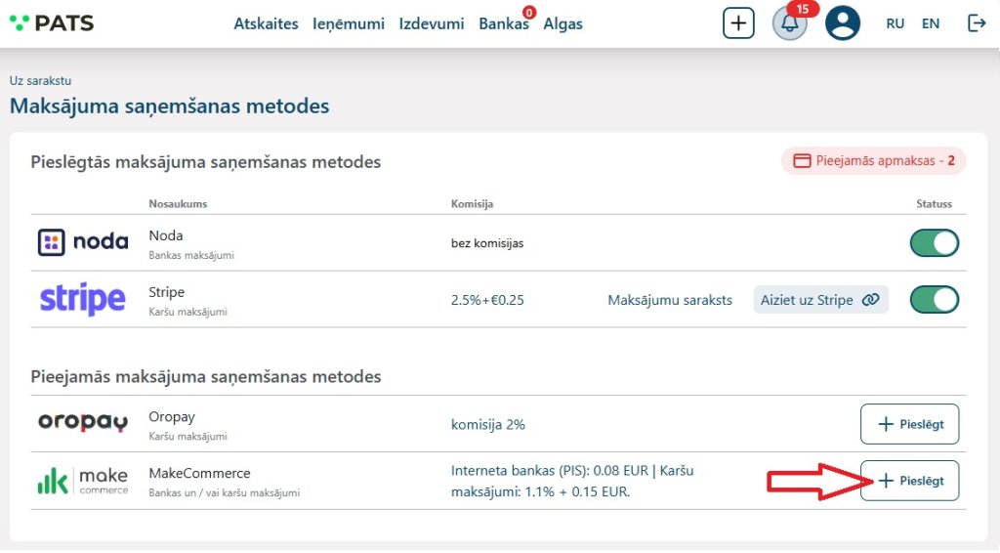Click the logout icon

[x=976, y=23]
